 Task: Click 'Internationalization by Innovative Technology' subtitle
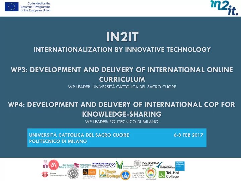[x=123, y=50]
